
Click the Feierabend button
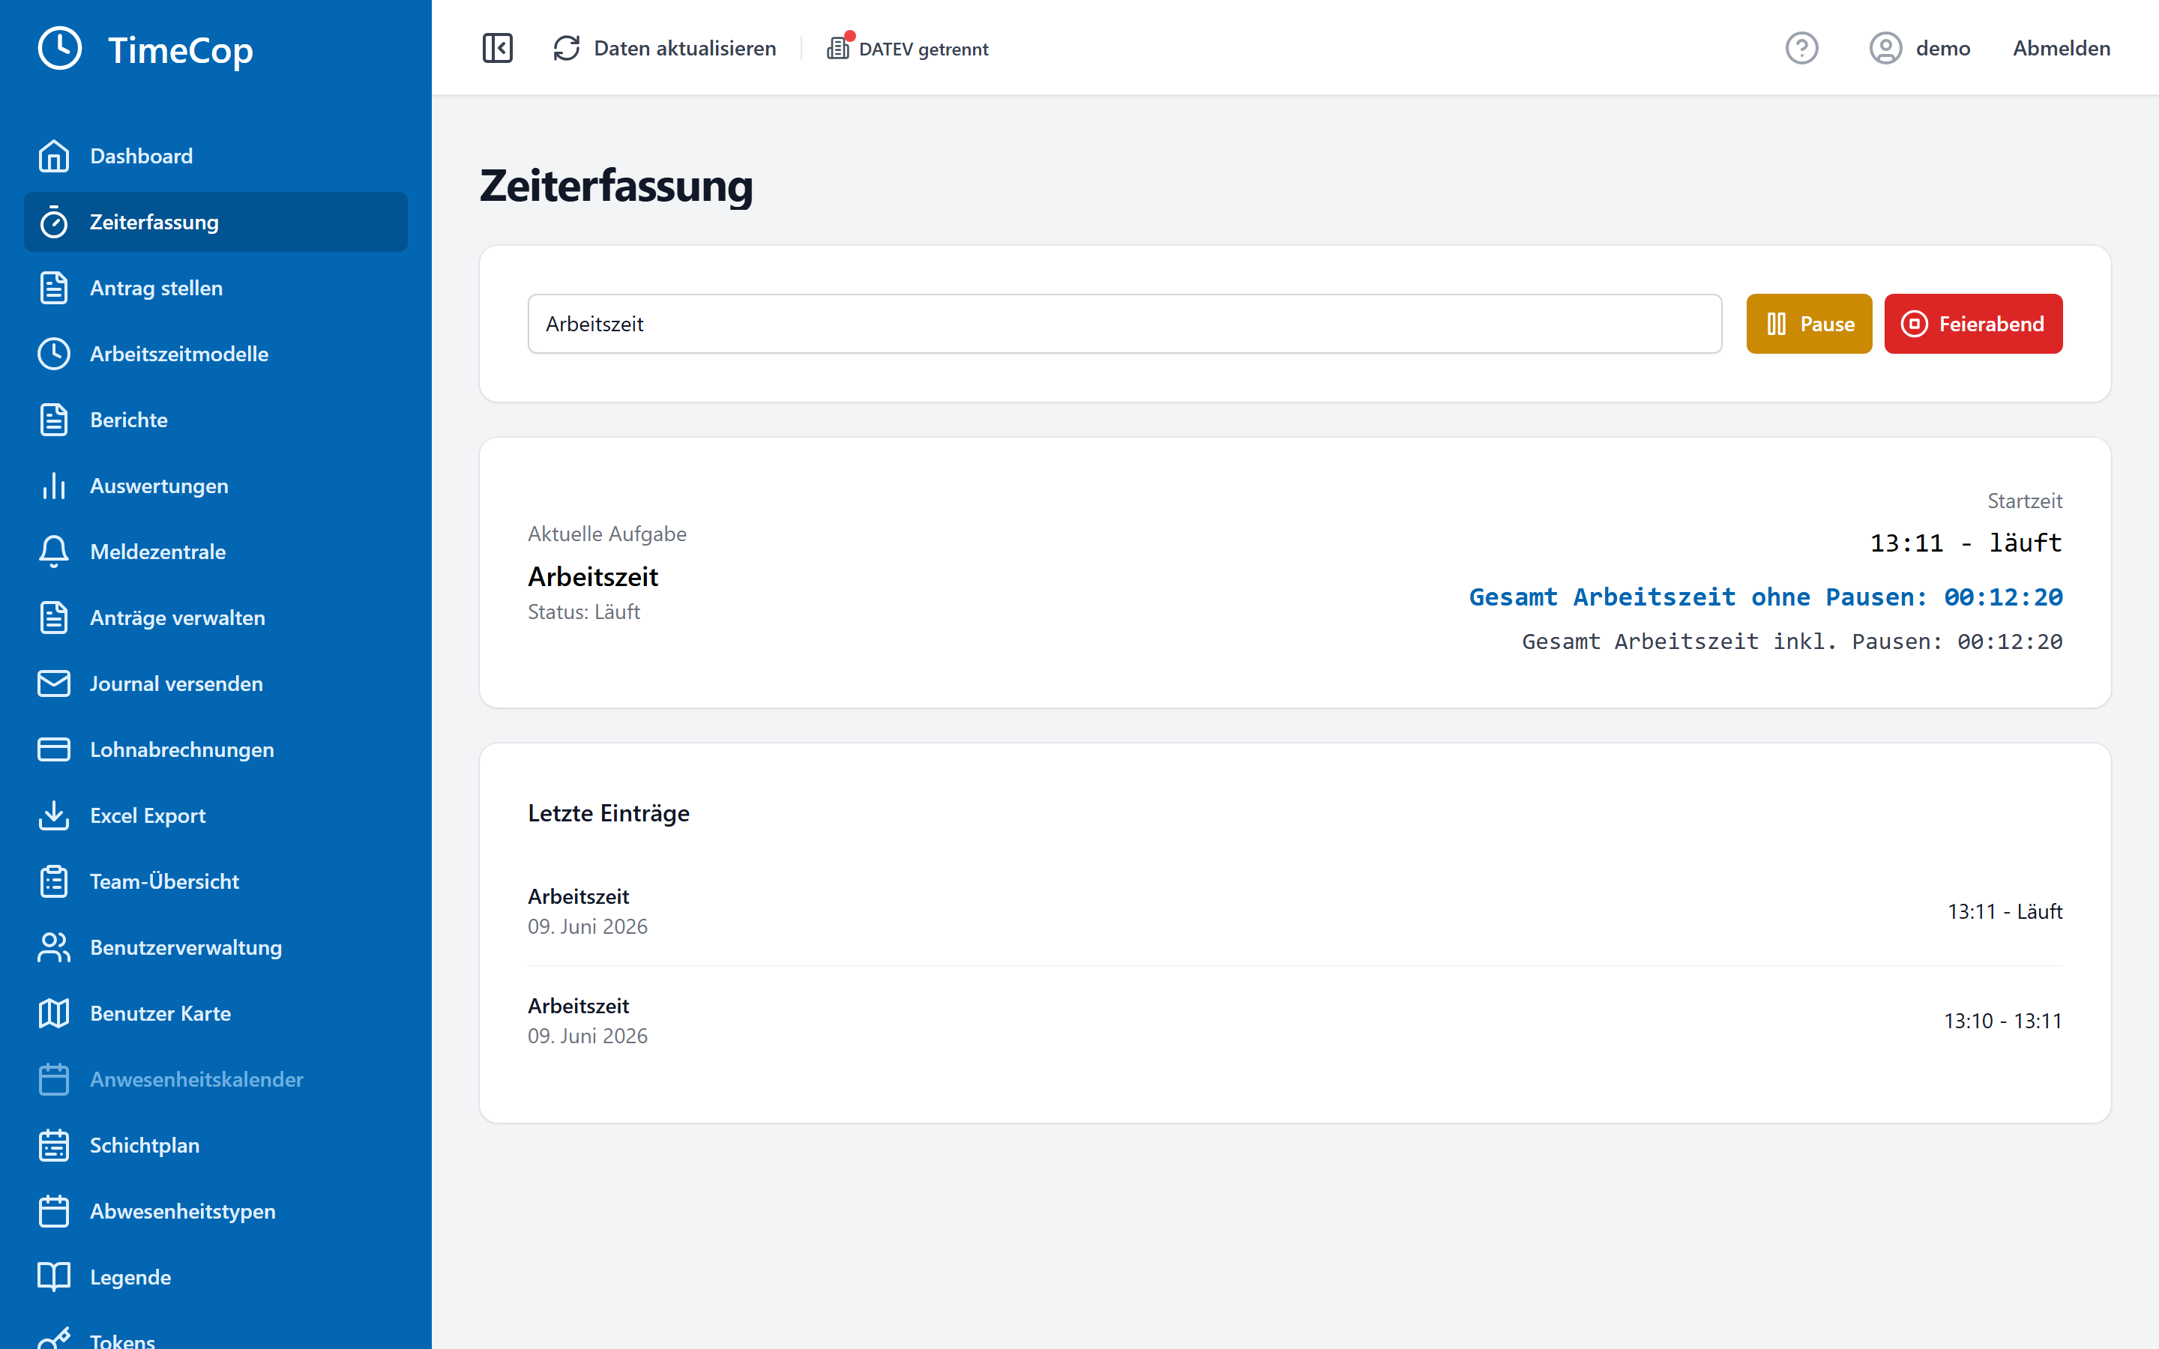[x=1973, y=324]
